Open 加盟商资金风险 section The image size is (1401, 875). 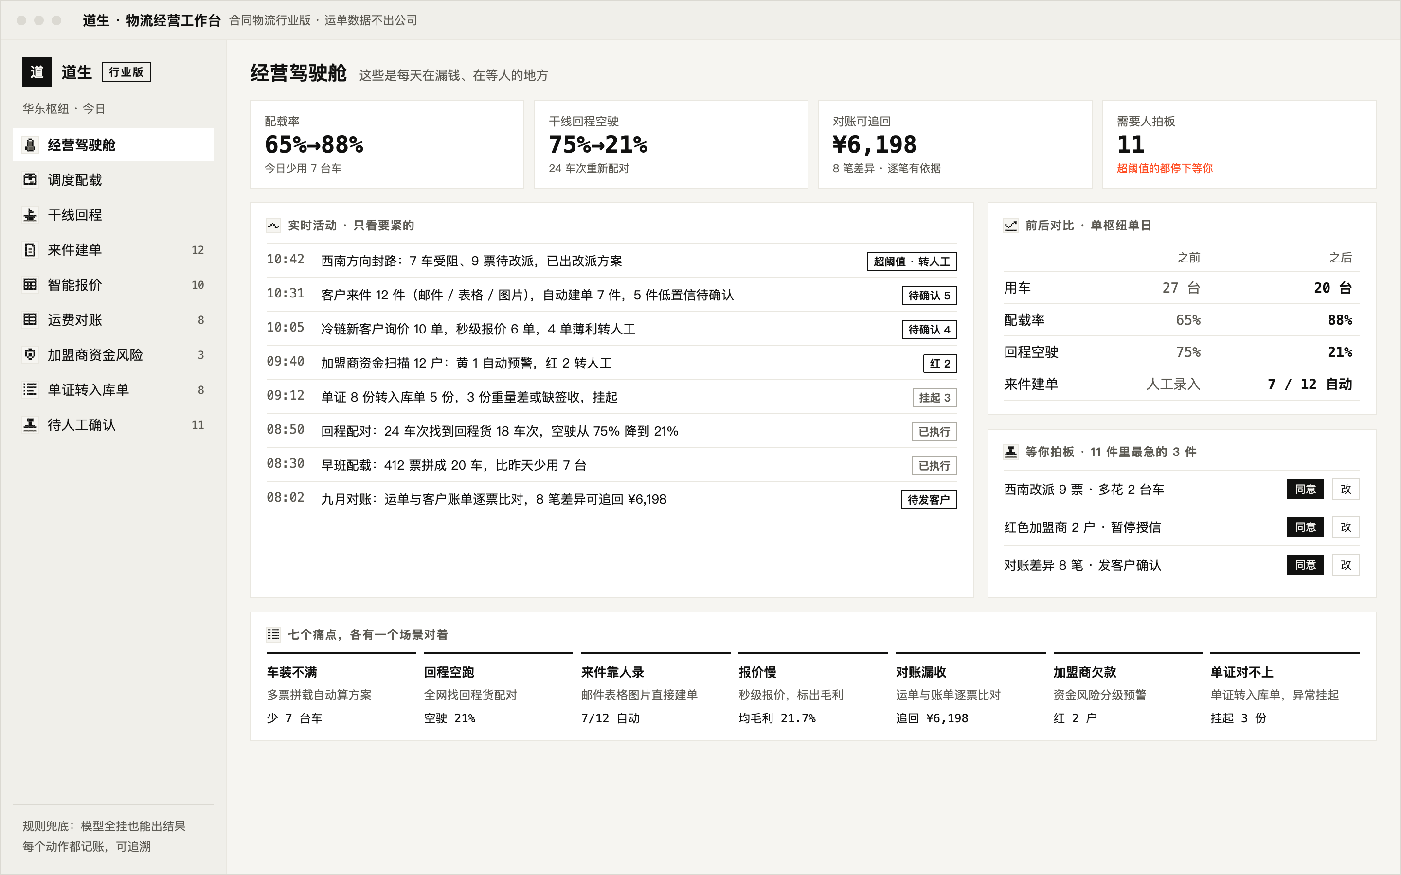point(113,355)
